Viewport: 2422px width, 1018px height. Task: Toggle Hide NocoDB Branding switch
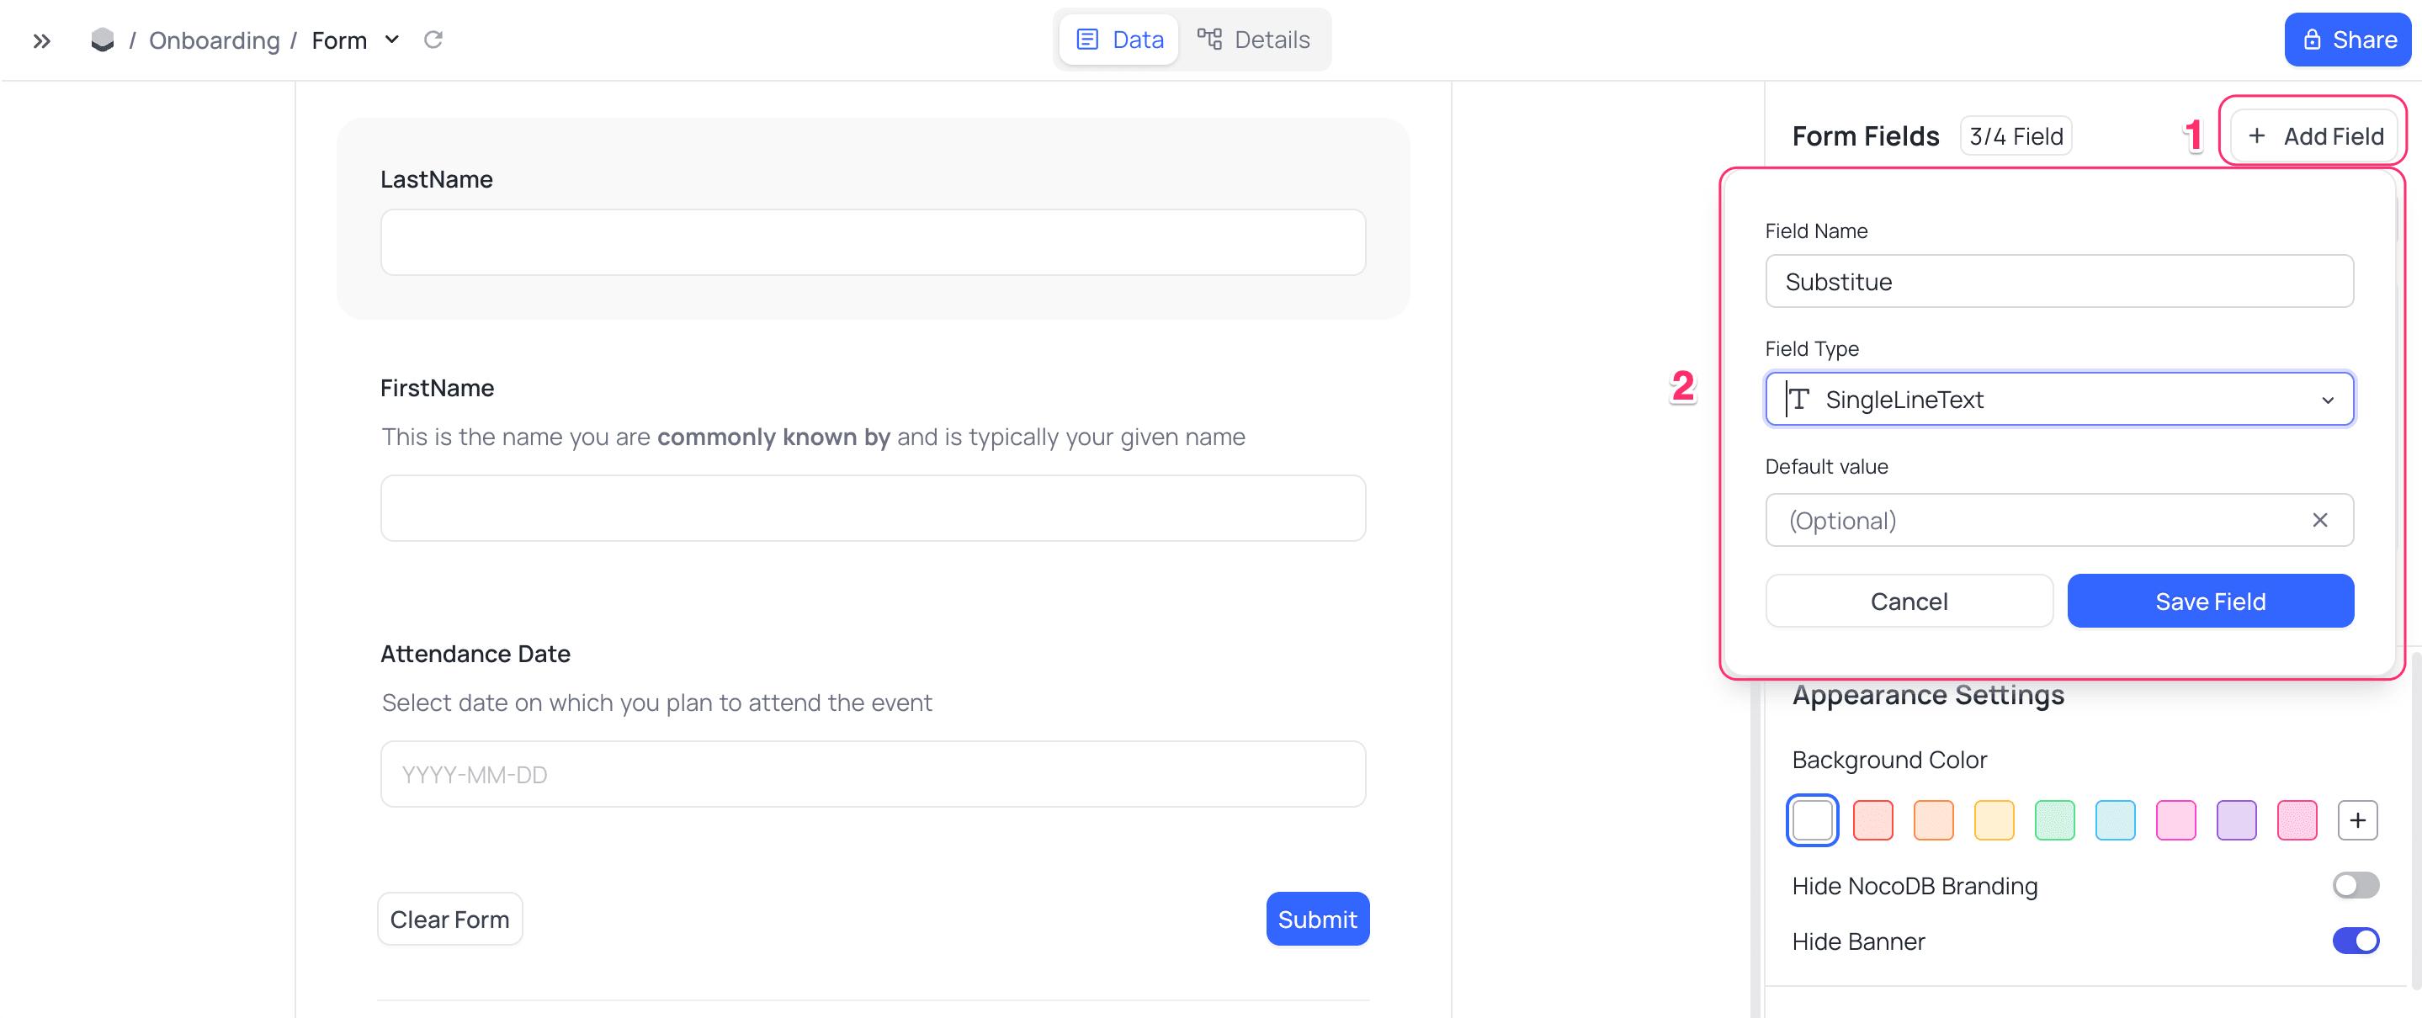pos(2356,885)
